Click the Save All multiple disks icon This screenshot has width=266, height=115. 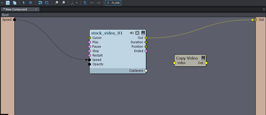[x=15, y=3]
